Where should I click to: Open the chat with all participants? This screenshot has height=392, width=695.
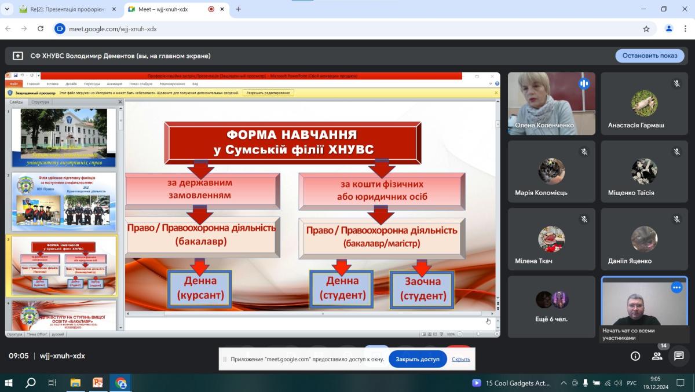pos(679,356)
